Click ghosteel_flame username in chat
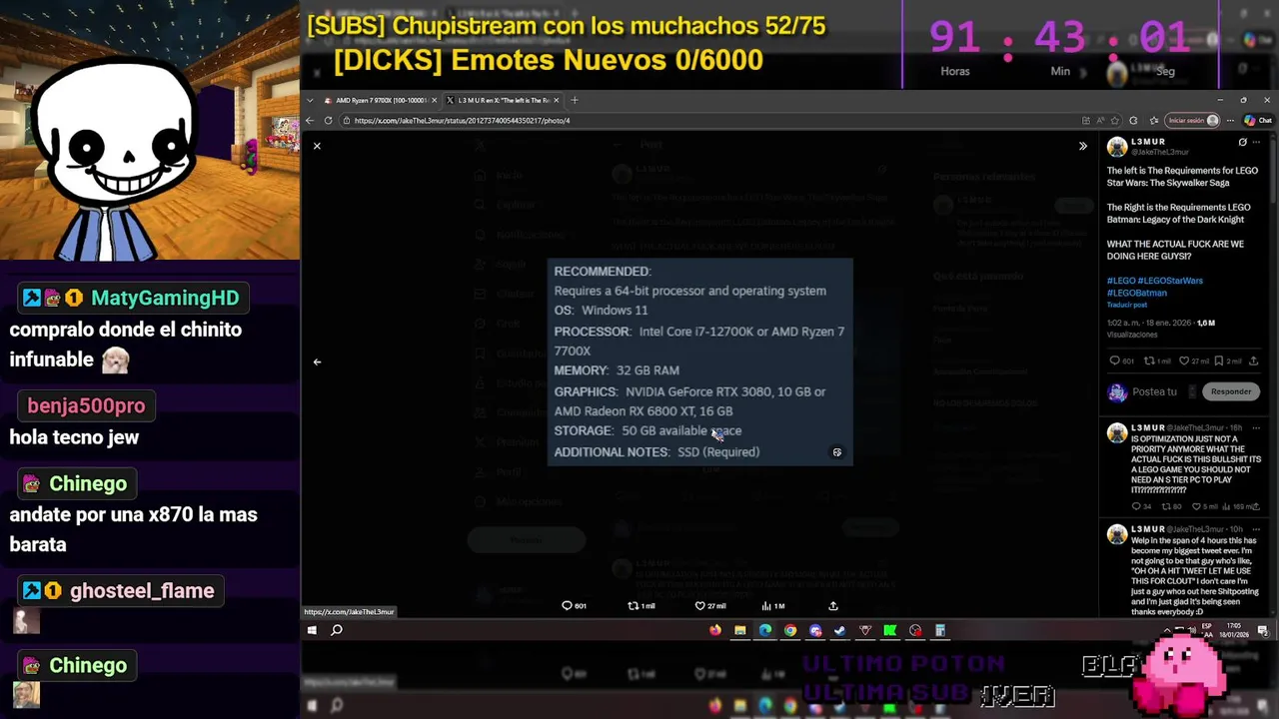Viewport: 1279px width, 719px height. (142, 591)
